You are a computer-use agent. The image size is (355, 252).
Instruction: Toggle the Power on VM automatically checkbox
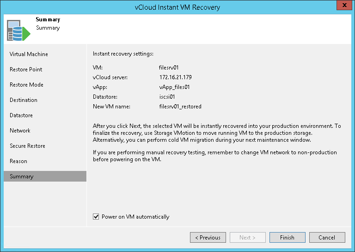click(x=96, y=217)
